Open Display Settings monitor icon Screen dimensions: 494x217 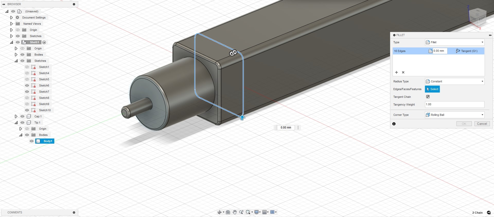coord(257,212)
